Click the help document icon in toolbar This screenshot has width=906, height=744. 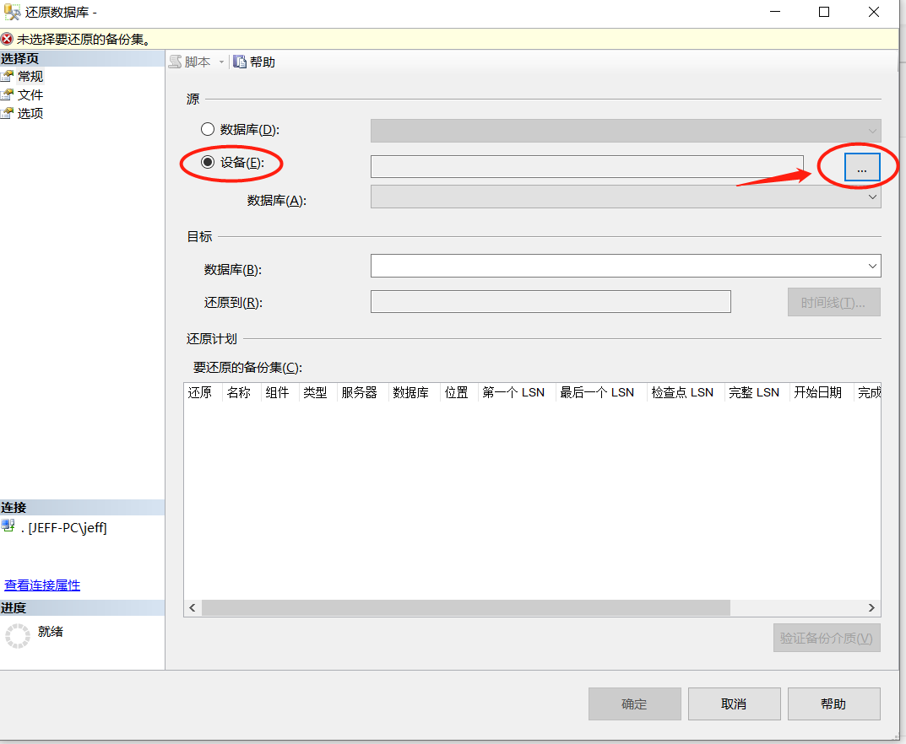coord(240,62)
